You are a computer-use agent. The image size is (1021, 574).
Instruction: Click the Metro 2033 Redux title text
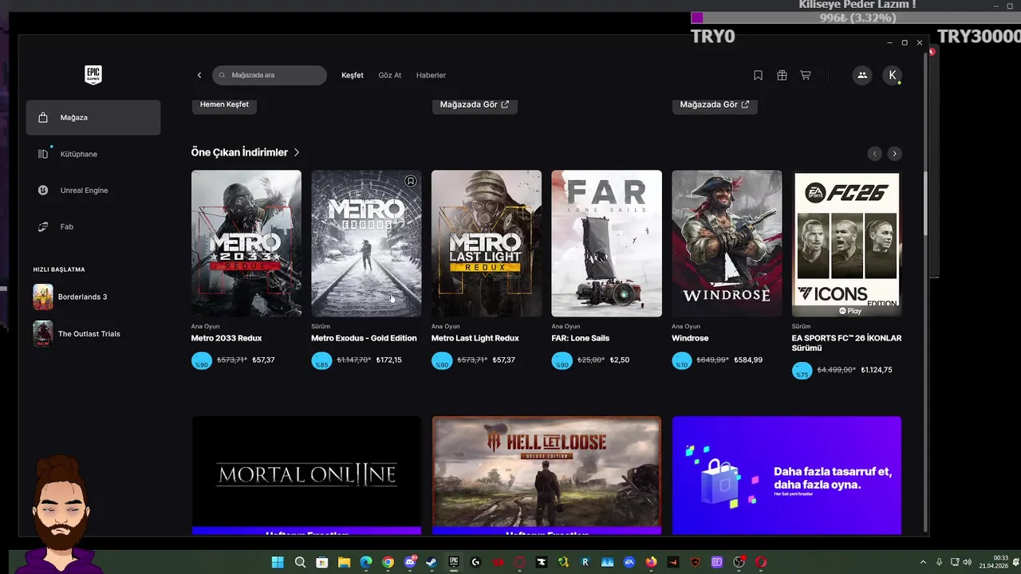click(x=227, y=338)
